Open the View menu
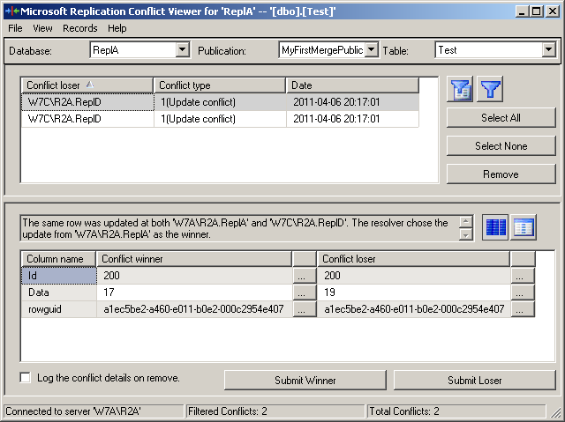565x422 pixels. click(42, 28)
